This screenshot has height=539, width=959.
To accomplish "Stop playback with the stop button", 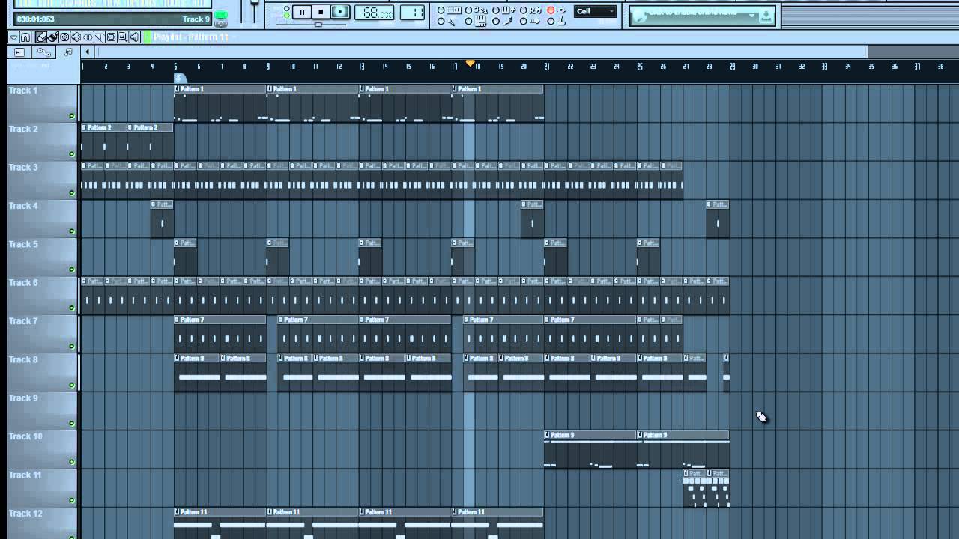I will click(x=321, y=12).
